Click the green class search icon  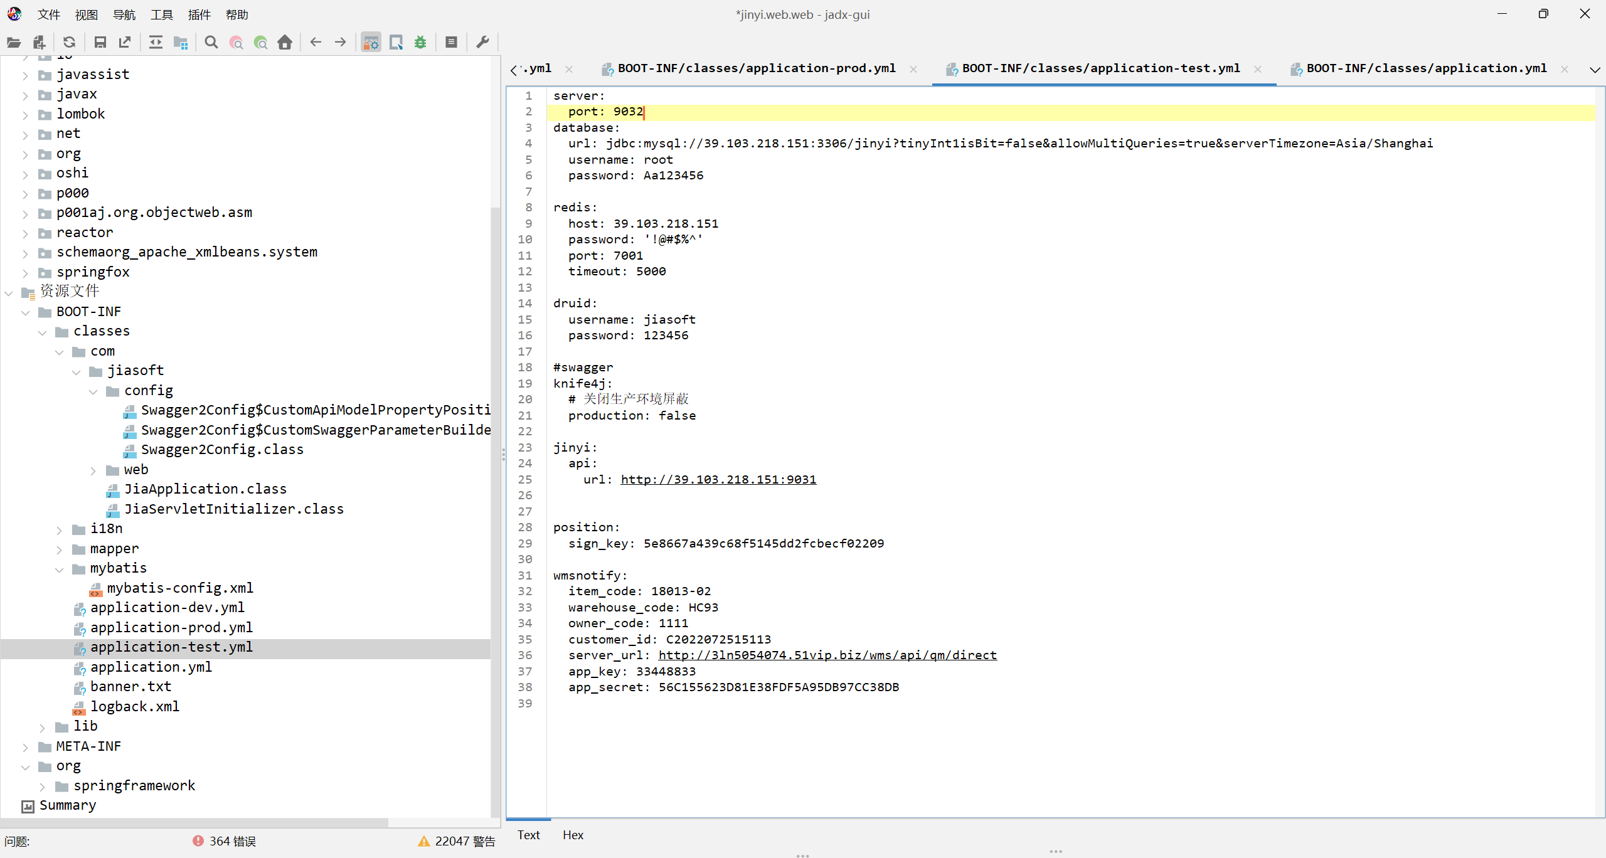260,42
